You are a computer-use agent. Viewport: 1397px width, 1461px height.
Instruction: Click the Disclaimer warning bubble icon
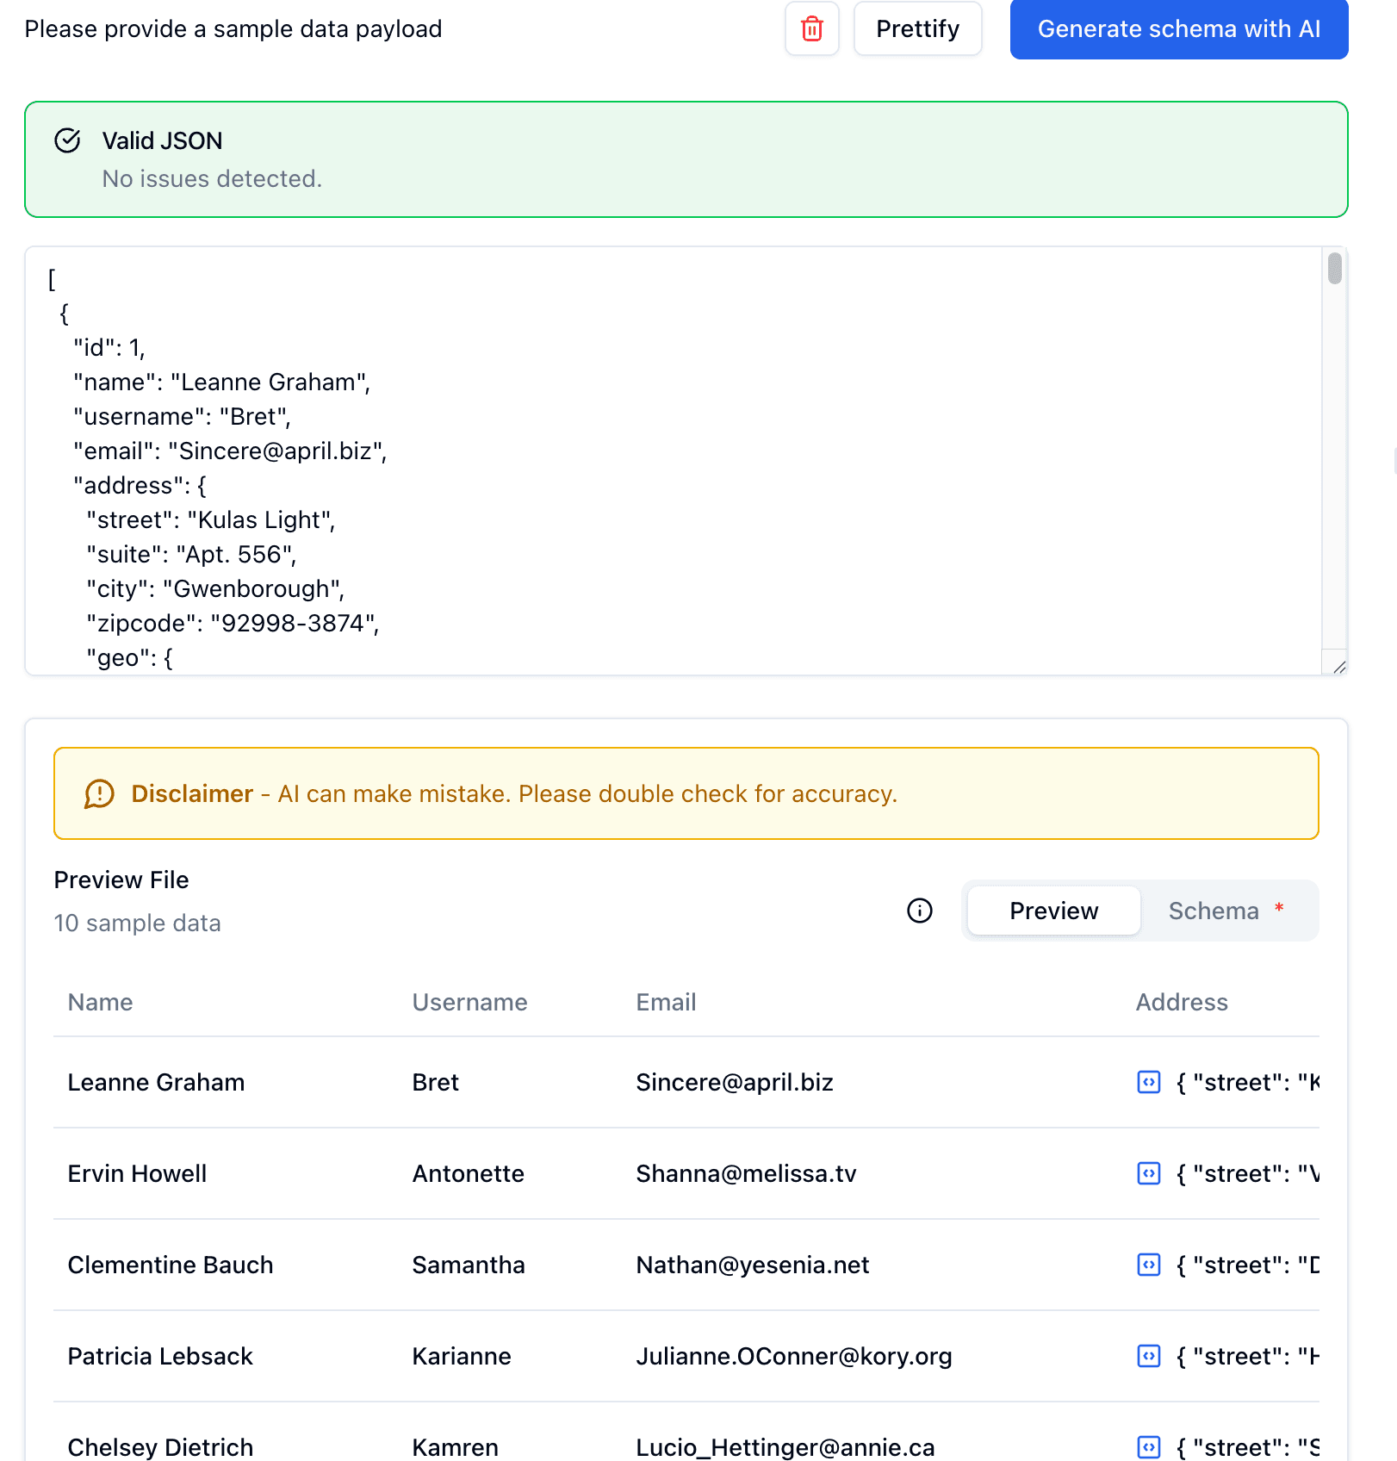[99, 793]
